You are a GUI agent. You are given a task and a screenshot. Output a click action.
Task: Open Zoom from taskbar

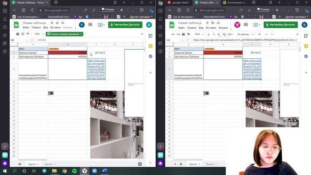pyautogui.click(x=94, y=171)
